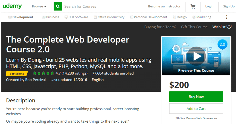Image resolution: width=241 pixels, height=130 pixels.
Task: Click the green Buy Now button
Action: click(196, 97)
